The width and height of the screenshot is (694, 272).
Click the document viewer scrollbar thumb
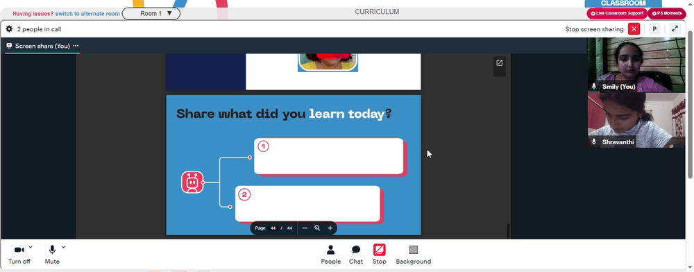coord(508,231)
